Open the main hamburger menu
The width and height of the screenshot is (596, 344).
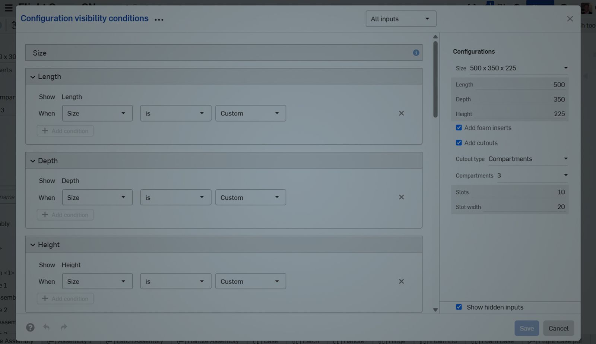(9, 8)
